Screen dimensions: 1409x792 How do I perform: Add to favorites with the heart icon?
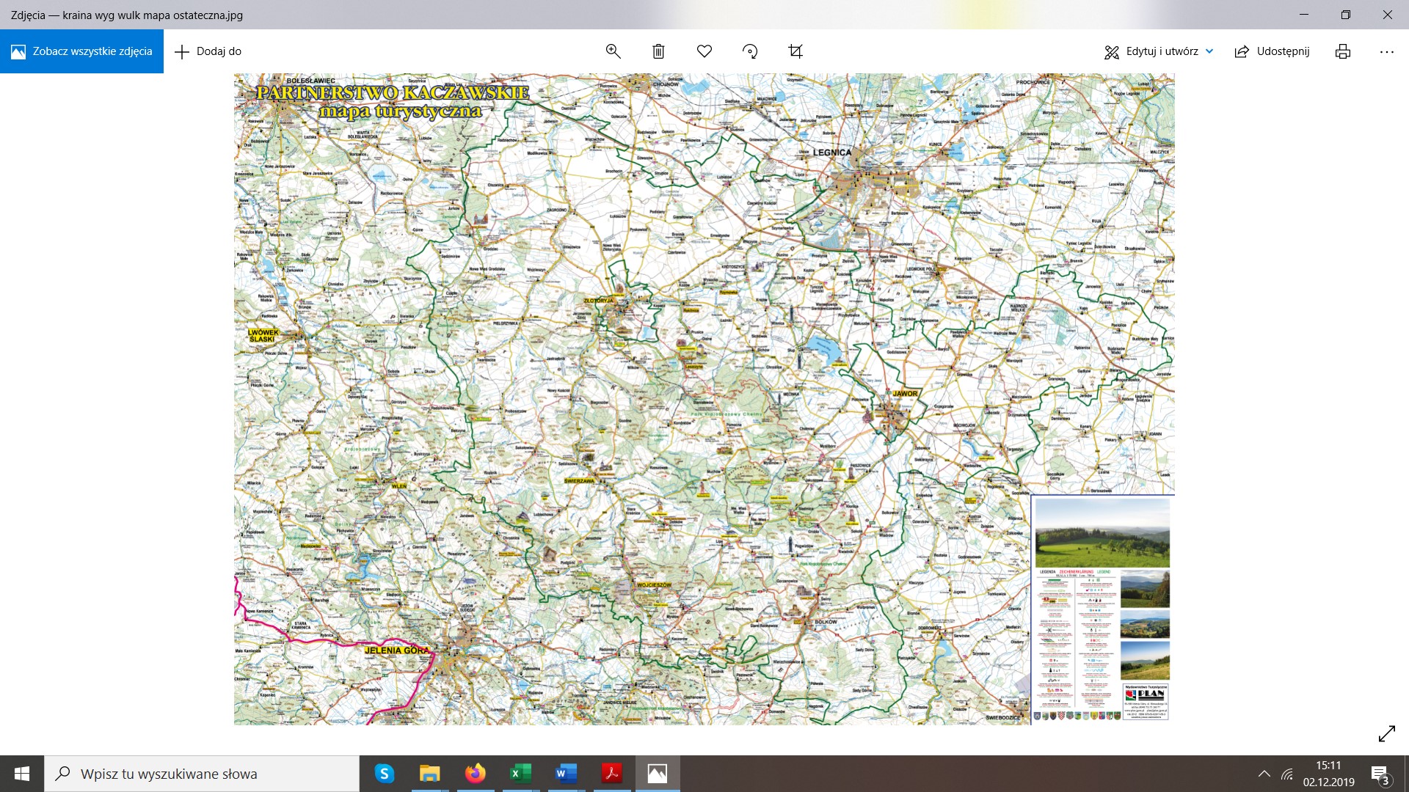pyautogui.click(x=704, y=51)
